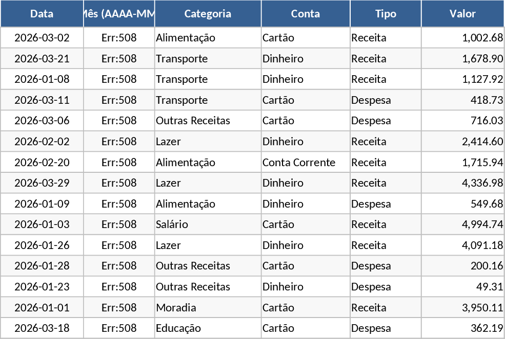The height and width of the screenshot is (339, 505).
Task: Select the Conta column header
Action: click(x=306, y=14)
